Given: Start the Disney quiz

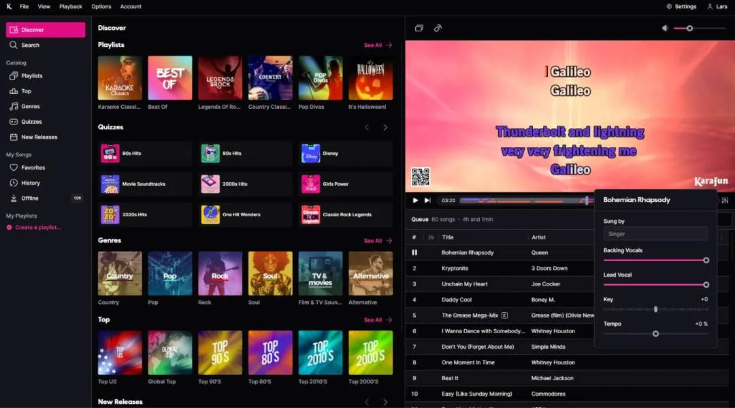Looking at the screenshot, I should (346, 153).
